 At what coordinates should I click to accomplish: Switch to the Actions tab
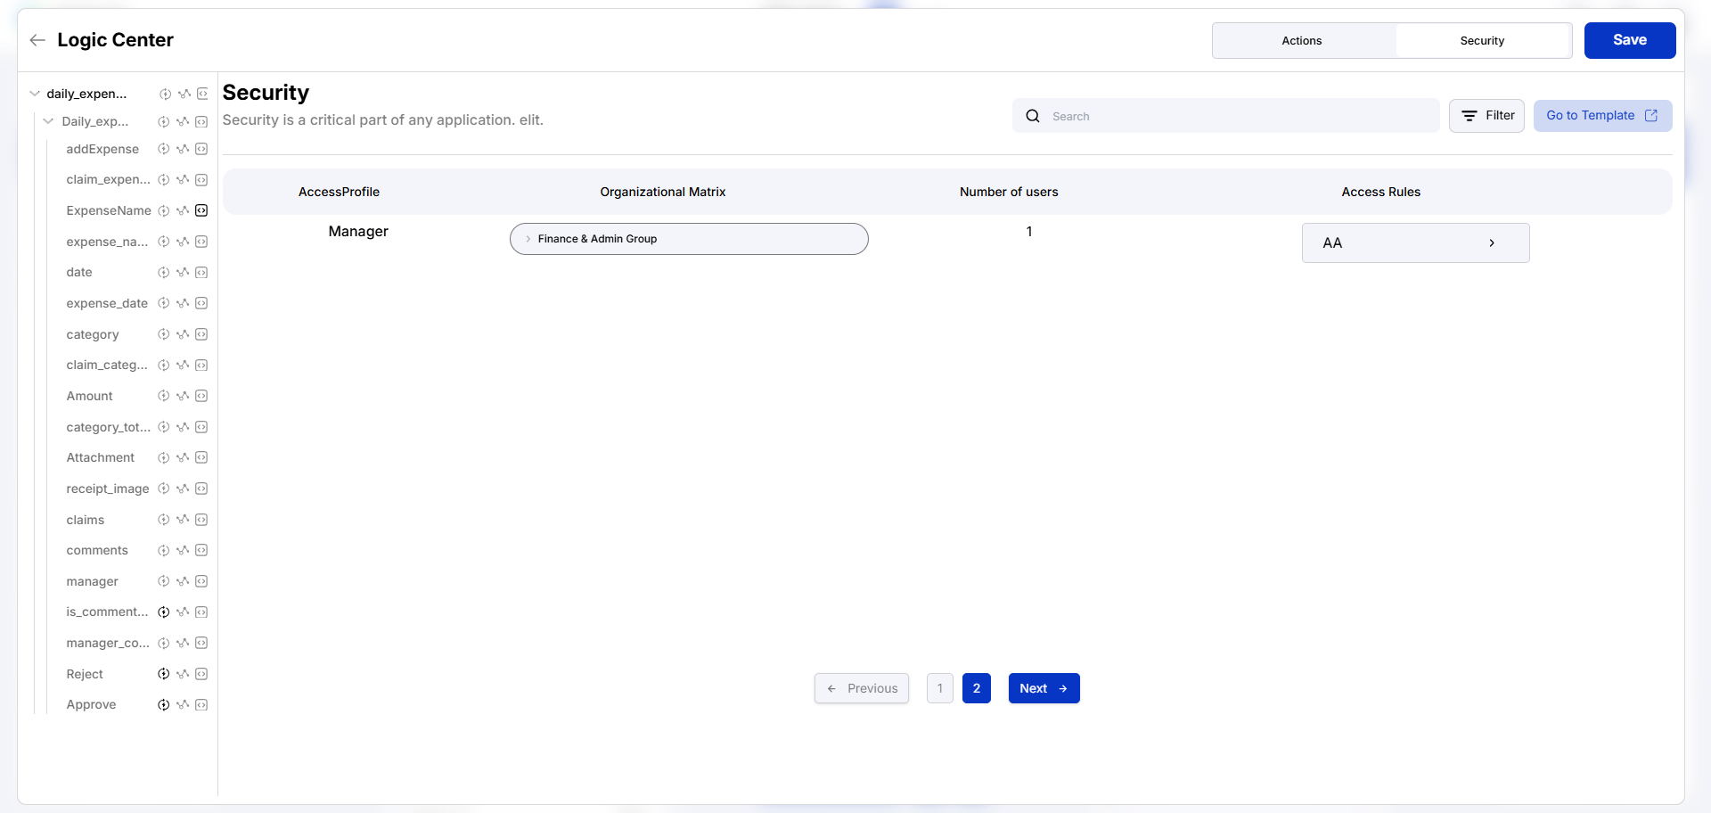[x=1302, y=40]
